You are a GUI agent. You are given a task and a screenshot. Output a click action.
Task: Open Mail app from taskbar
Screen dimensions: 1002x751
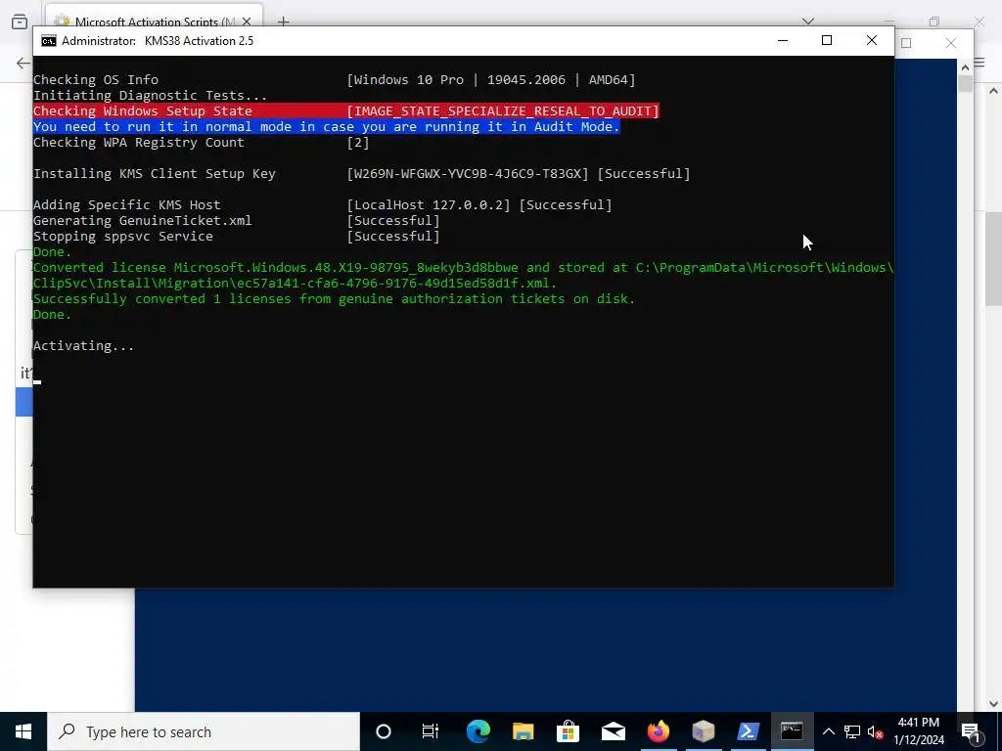pyautogui.click(x=613, y=731)
